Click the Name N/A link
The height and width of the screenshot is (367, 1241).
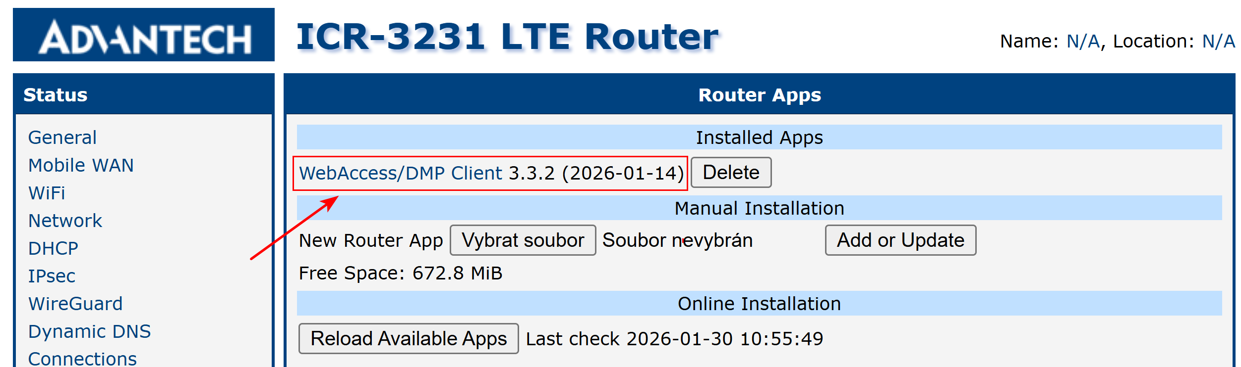tap(1083, 41)
